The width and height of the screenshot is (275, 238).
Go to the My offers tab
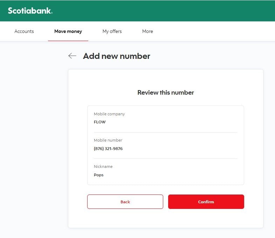click(112, 31)
